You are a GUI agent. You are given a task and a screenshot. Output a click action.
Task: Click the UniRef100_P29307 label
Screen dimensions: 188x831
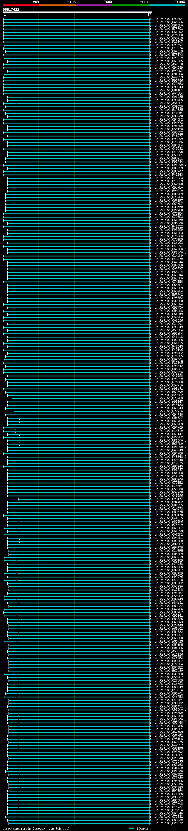169,42
